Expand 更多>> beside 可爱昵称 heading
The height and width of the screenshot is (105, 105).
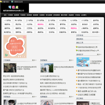point(34,97)
